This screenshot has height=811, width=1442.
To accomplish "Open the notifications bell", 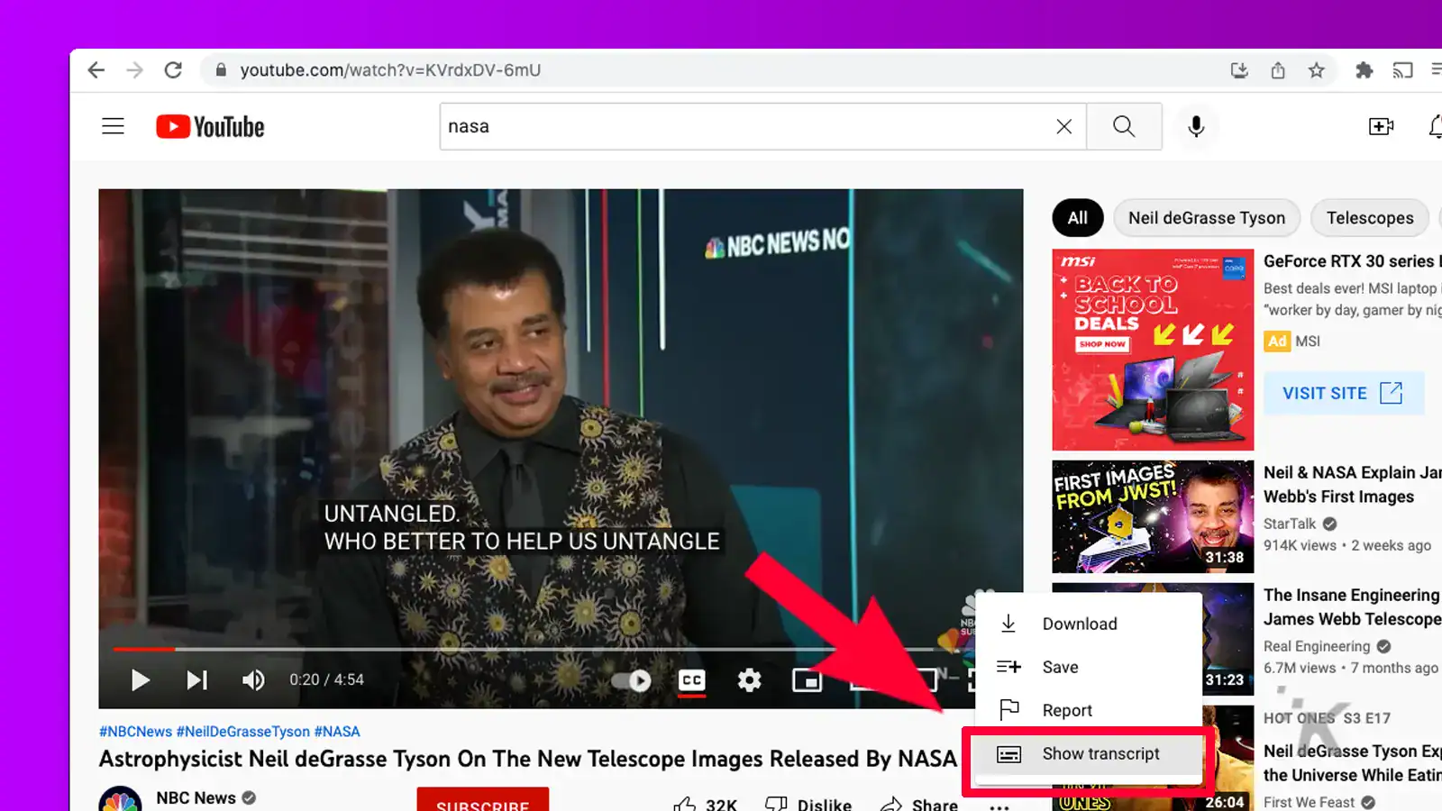I will 1434,126.
